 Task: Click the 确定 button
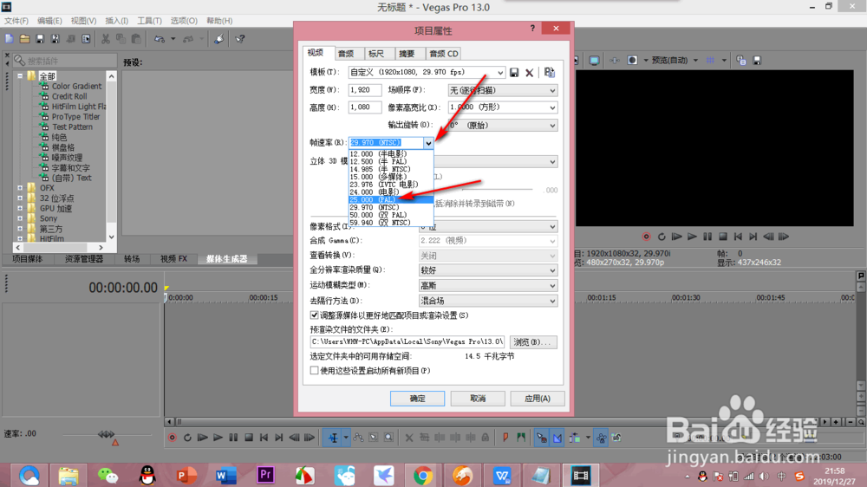418,399
